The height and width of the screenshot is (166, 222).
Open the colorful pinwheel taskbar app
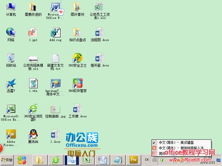[22, 160]
